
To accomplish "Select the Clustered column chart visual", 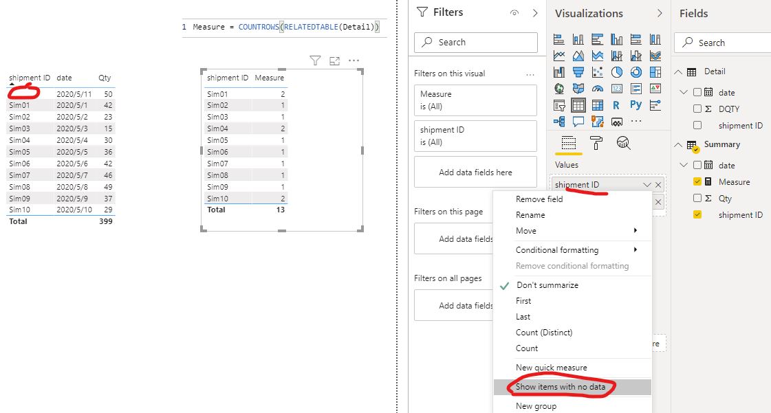I will tap(617, 39).
